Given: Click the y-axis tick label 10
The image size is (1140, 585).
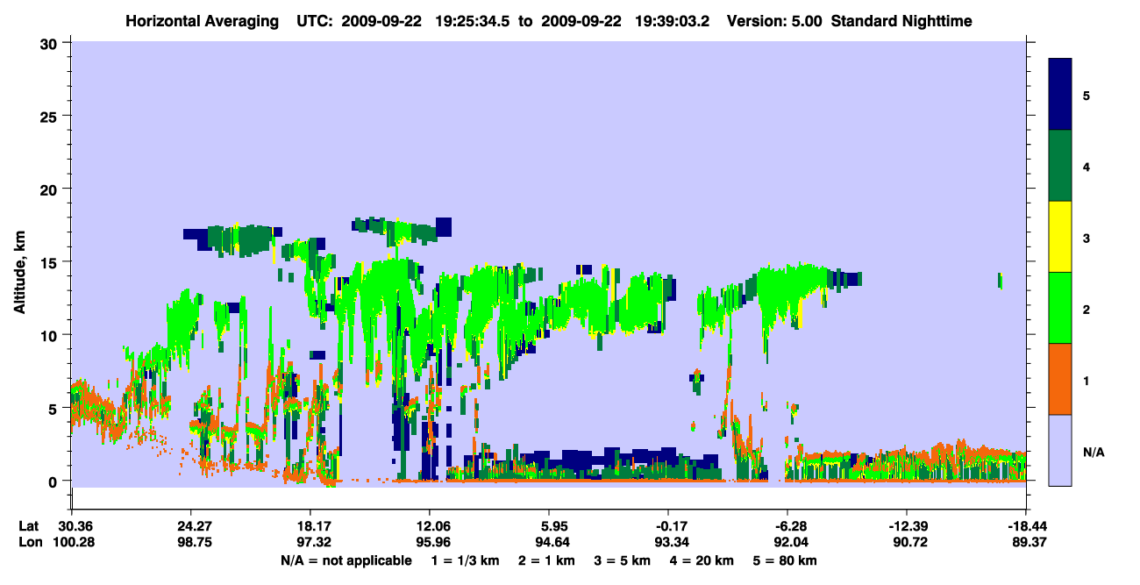Looking at the screenshot, I should [51, 335].
